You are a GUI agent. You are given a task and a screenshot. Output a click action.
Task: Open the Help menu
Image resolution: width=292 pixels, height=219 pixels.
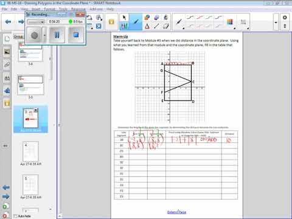[110, 9]
